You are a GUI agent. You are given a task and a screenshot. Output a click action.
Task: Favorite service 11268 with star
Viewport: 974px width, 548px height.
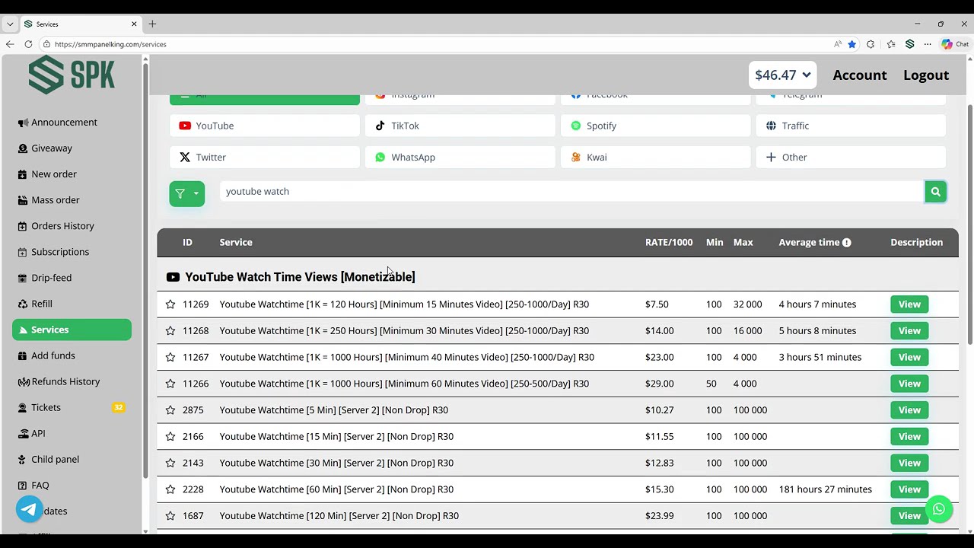click(x=170, y=331)
